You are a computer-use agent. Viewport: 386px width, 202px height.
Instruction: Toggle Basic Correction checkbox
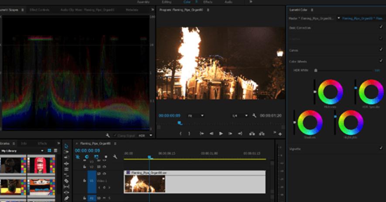[x=381, y=27]
